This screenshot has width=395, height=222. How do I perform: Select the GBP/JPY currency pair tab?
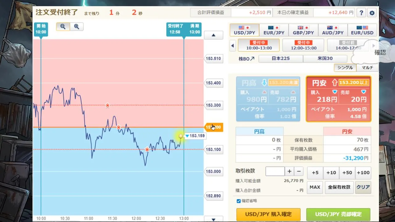pos(303,30)
